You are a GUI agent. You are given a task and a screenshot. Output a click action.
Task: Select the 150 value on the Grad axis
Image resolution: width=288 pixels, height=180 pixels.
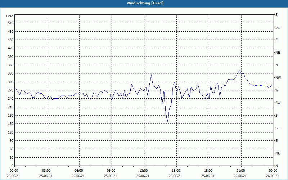pyautogui.click(x=11, y=124)
